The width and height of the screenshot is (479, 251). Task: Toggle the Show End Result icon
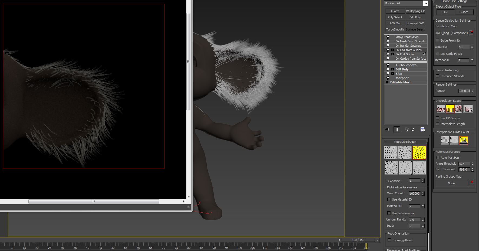tap(397, 130)
